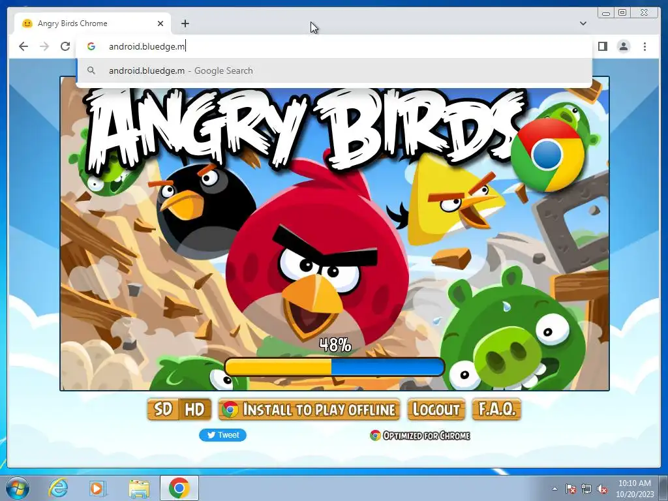Open a new tab with the plus button
The width and height of the screenshot is (668, 501).
click(x=185, y=23)
